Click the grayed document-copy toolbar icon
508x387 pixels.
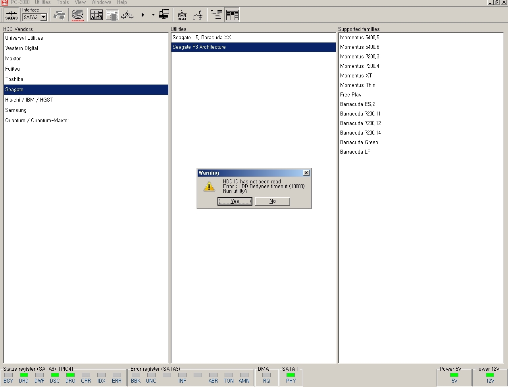pos(112,15)
